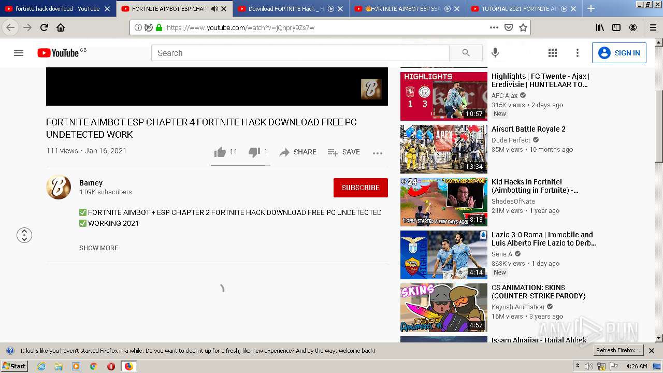This screenshot has height=373, width=663.
Task: Open the YouTube apps grid
Action: (x=553, y=53)
